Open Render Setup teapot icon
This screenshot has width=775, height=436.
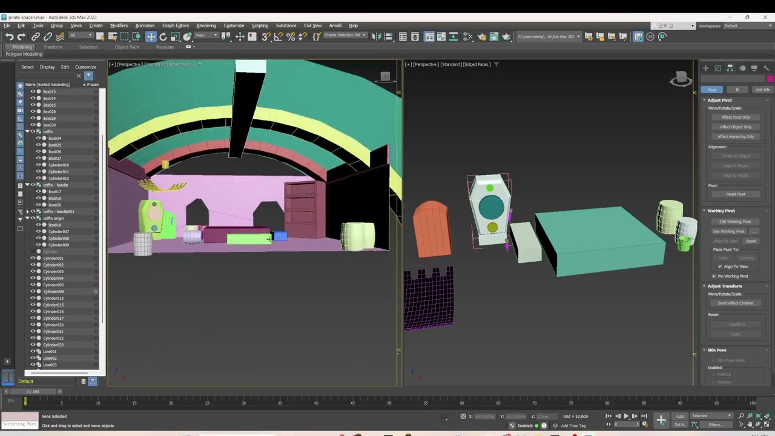[482, 37]
